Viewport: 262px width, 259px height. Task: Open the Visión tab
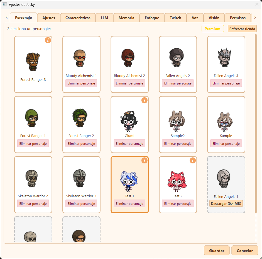point(214,18)
